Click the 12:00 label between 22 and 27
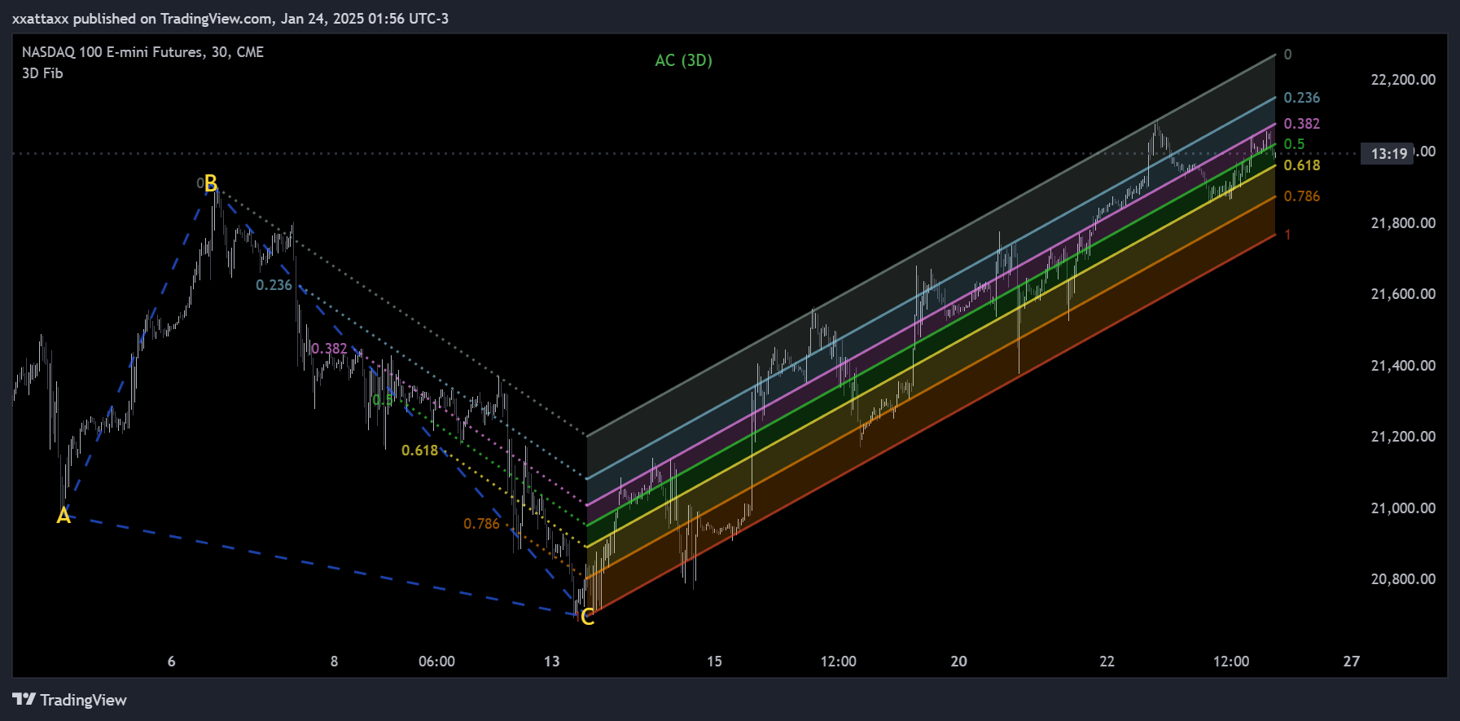Screen dimensions: 1460x721 point(1230,662)
